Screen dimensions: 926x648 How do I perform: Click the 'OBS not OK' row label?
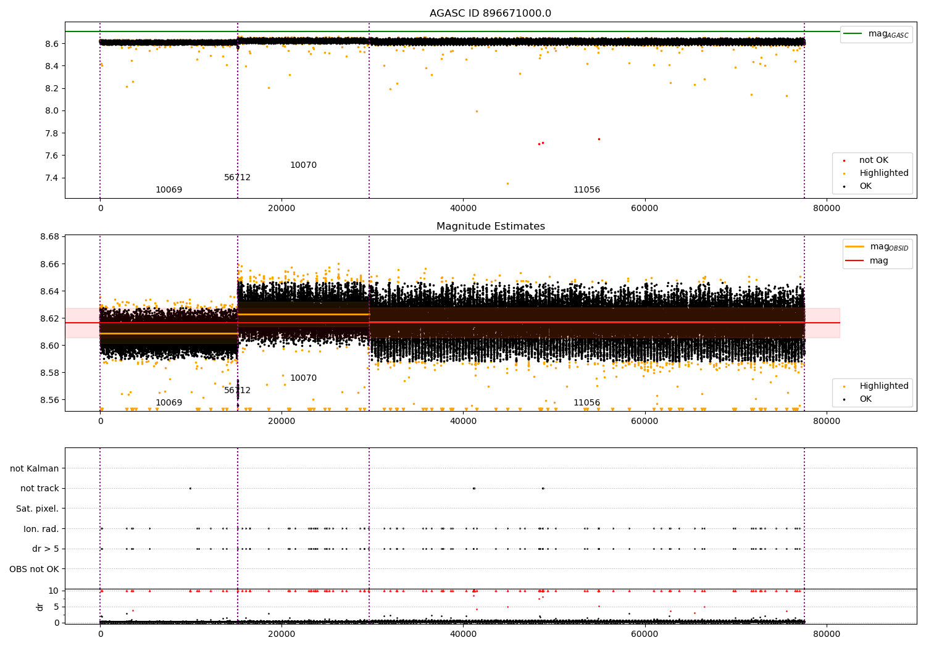point(35,569)
